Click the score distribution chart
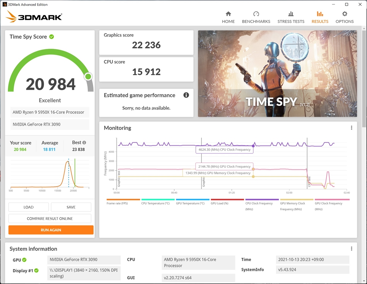The height and width of the screenshot is (284, 367). click(x=49, y=175)
